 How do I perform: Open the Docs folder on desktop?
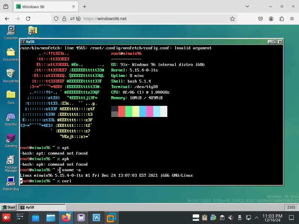(11, 97)
